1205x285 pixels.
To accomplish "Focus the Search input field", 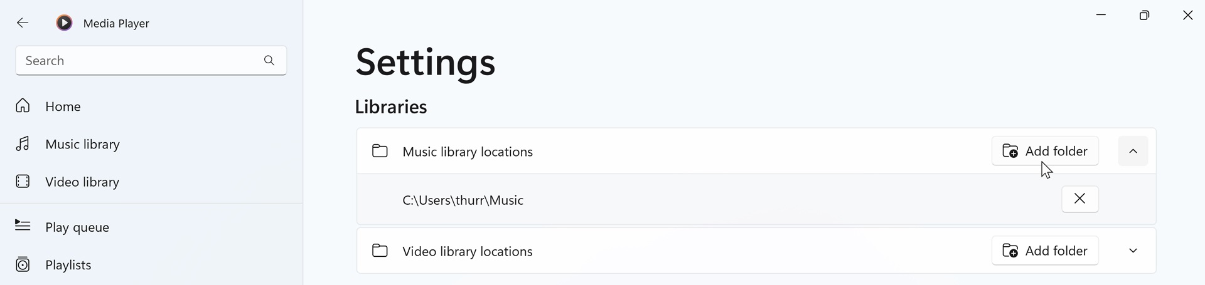I will point(151,60).
